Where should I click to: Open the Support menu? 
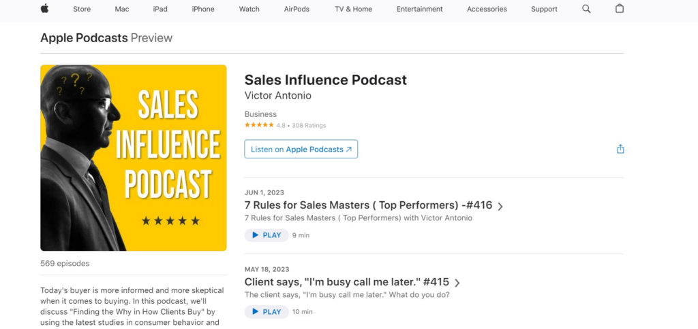point(544,9)
